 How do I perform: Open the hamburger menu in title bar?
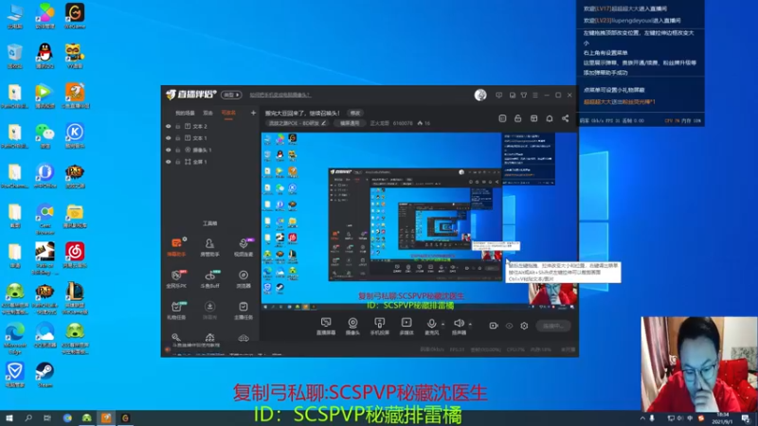535,96
